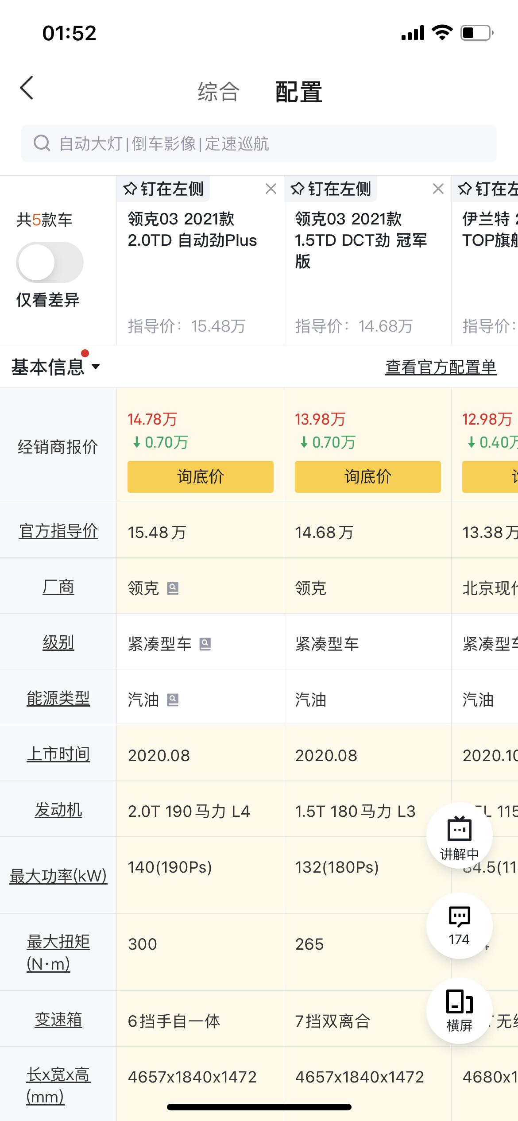The image size is (518, 1121).
Task: Open 厂商 parameter link
Action: tap(58, 587)
